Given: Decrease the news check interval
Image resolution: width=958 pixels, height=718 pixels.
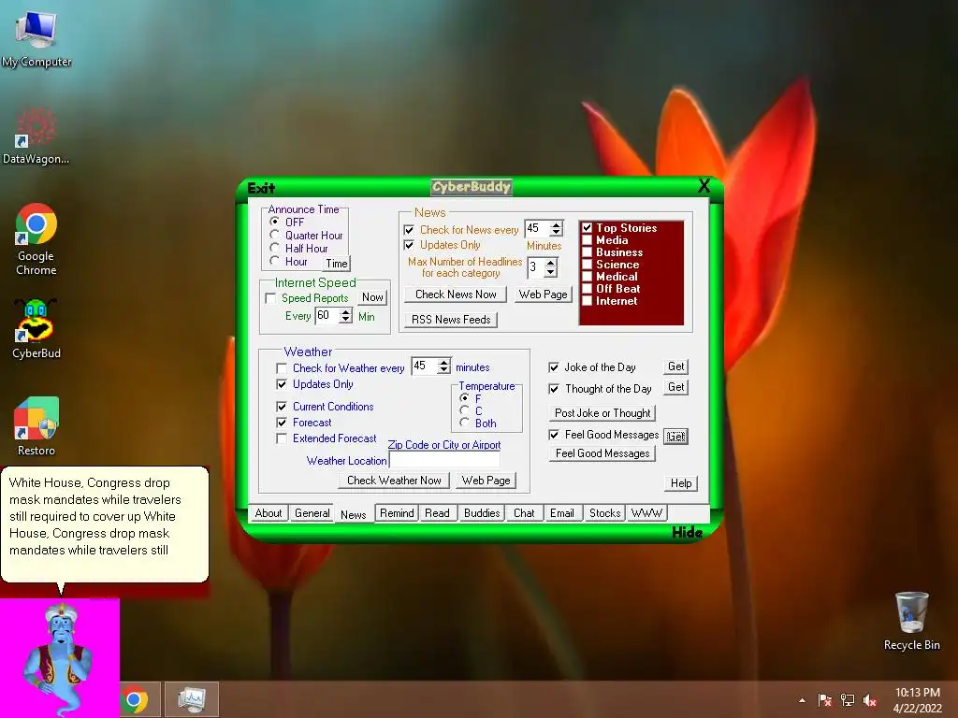Looking at the screenshot, I should point(556,233).
